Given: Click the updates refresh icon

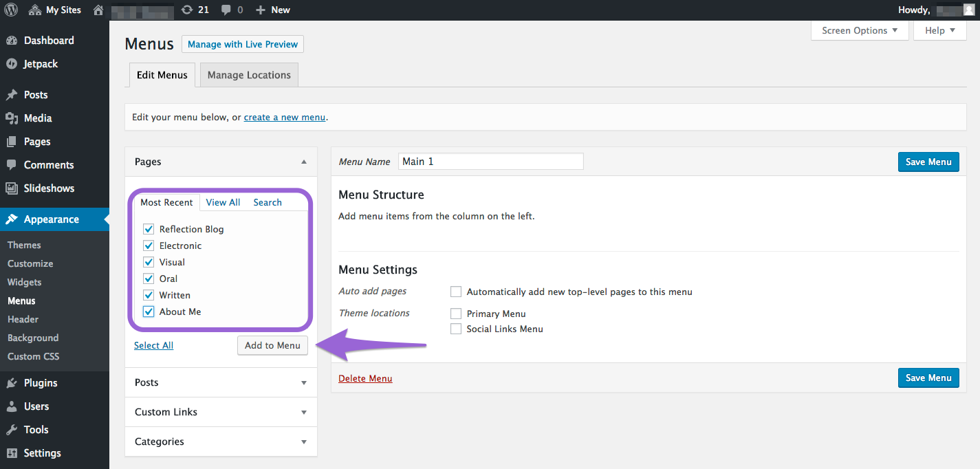Looking at the screenshot, I should [187, 10].
